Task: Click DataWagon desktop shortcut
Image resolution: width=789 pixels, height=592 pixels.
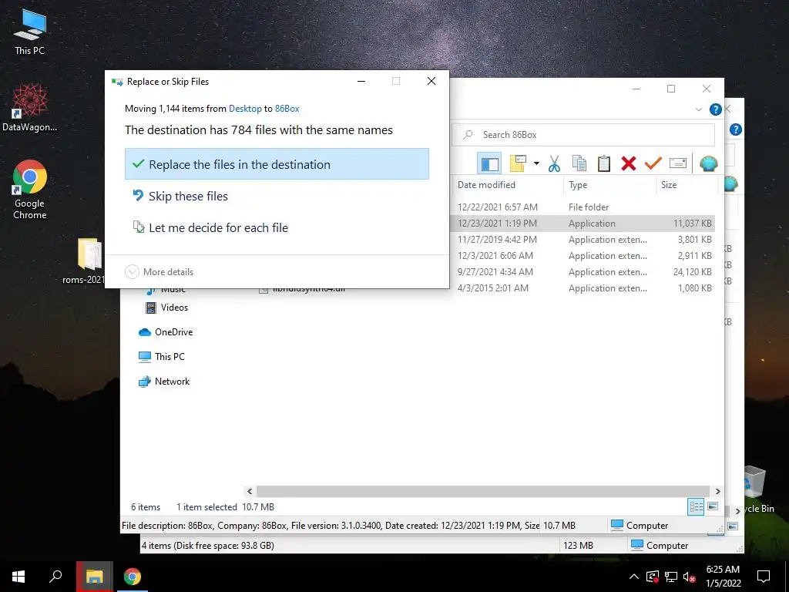Action: point(30,108)
